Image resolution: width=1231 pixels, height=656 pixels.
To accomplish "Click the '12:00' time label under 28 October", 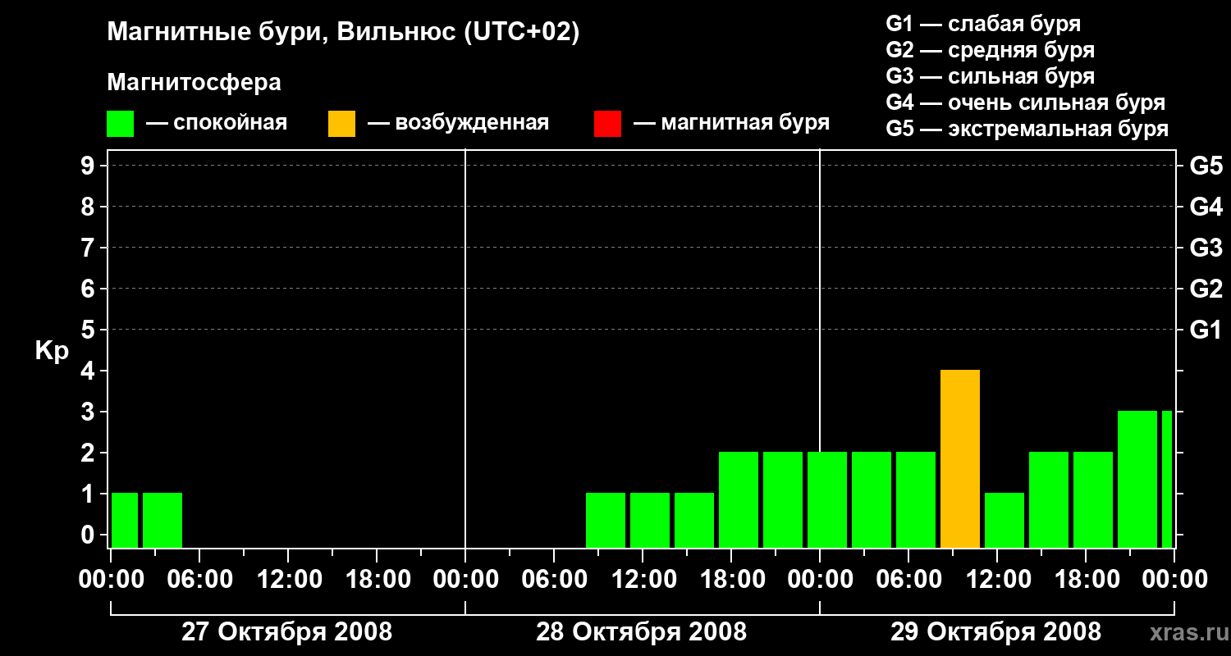I will [x=643, y=579].
